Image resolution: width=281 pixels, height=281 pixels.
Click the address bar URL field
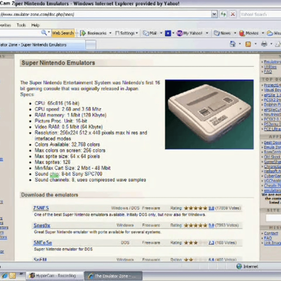point(106,14)
